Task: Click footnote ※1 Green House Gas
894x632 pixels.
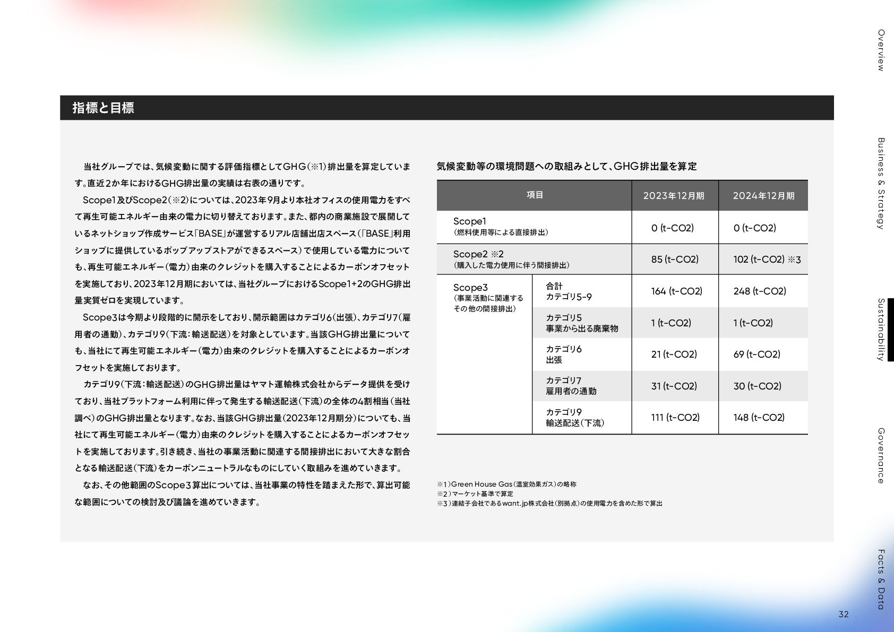Action: tap(506, 484)
